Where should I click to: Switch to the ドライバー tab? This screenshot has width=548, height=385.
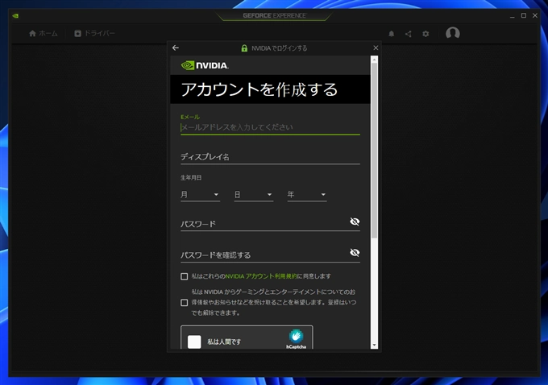click(95, 33)
